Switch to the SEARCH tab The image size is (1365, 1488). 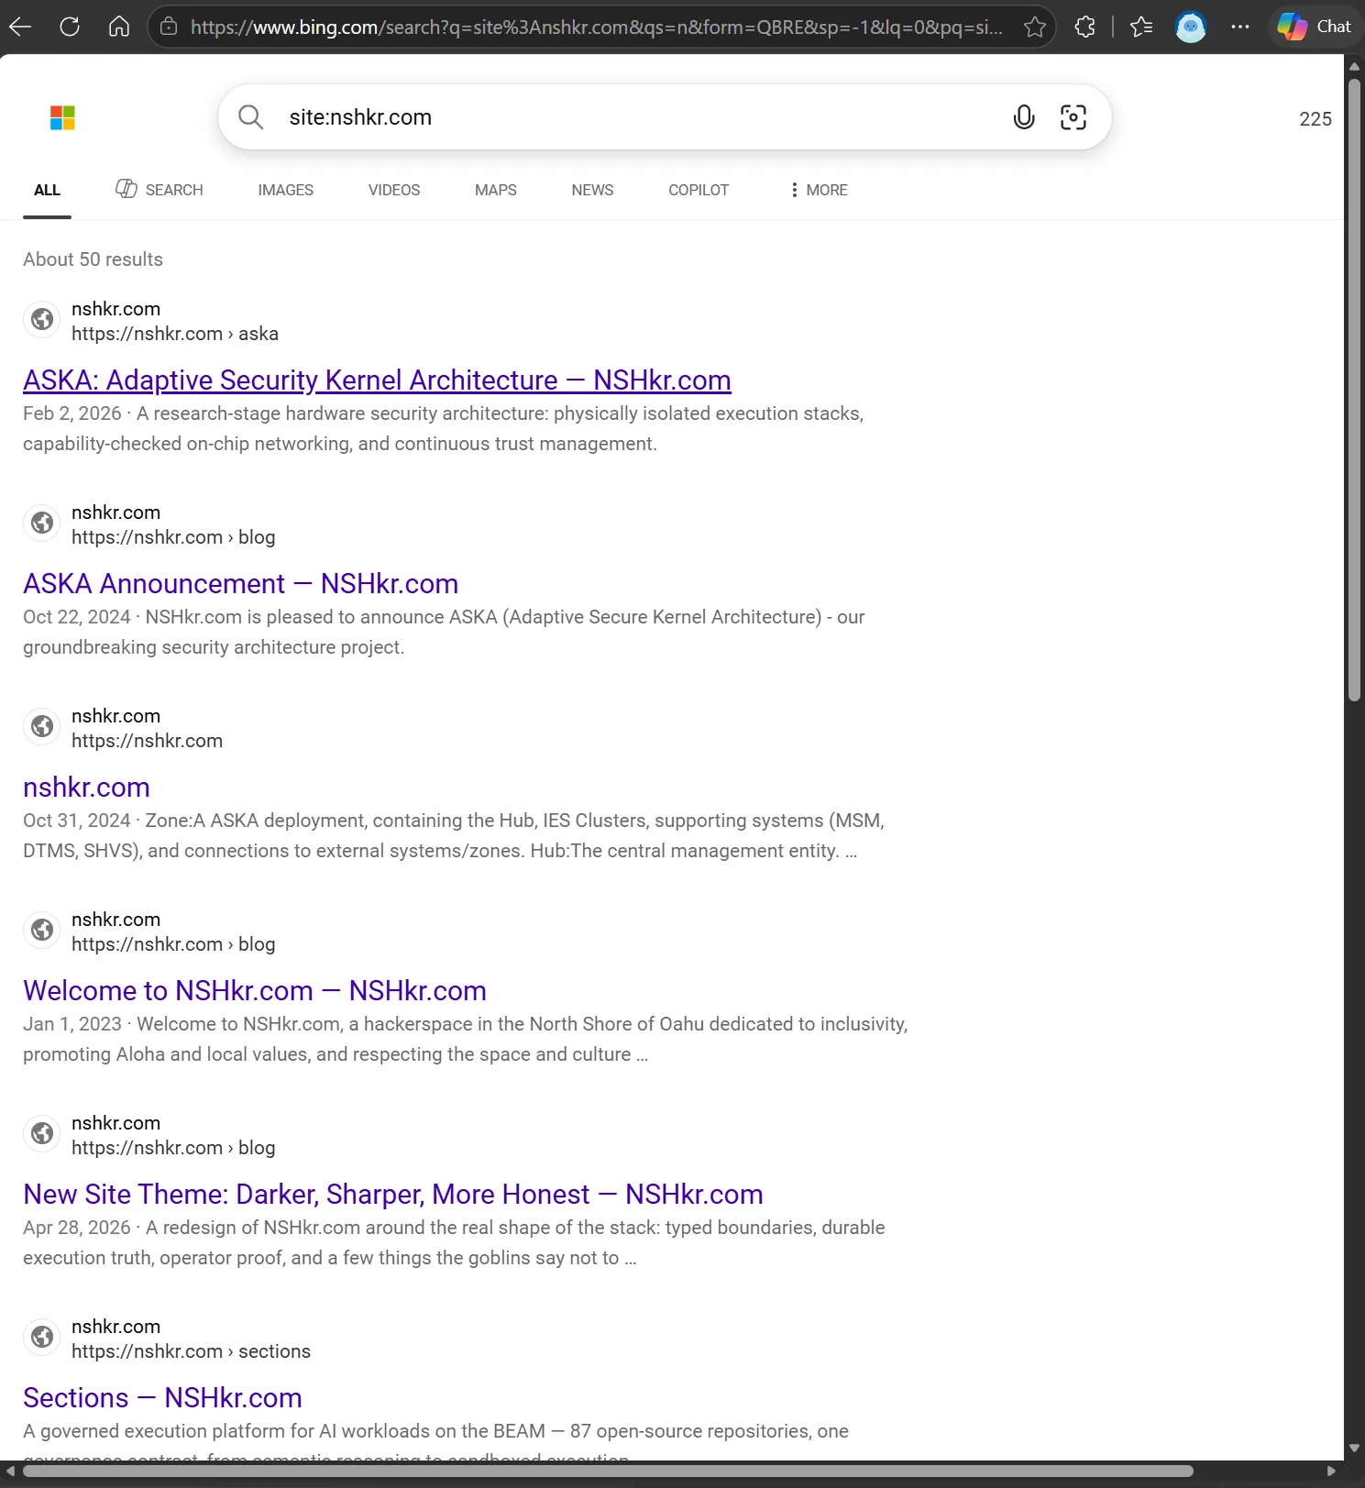point(160,190)
